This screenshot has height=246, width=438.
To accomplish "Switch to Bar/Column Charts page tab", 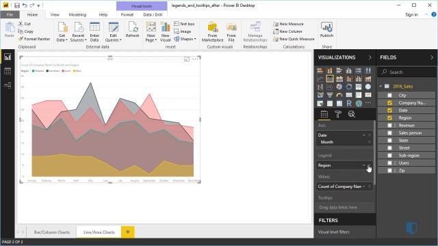I will pos(52,232).
